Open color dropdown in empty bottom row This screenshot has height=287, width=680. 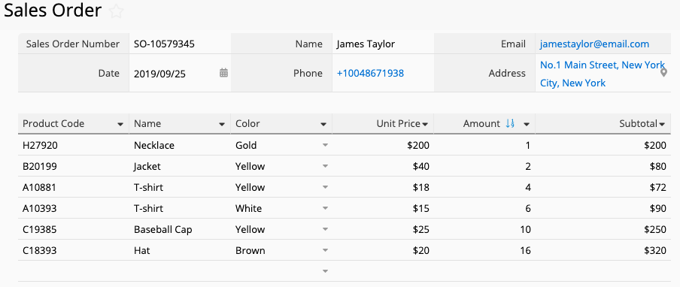coord(325,271)
